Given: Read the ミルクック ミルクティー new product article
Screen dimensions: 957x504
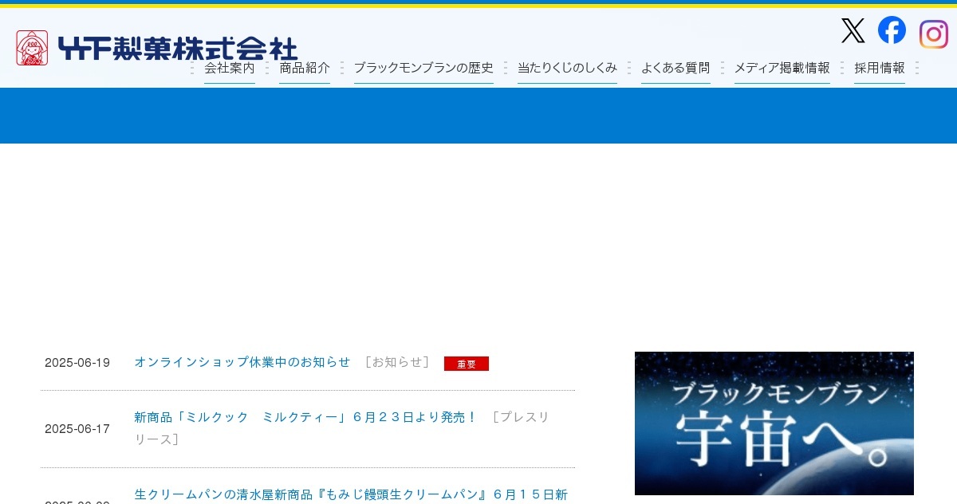Looking at the screenshot, I should tap(305, 417).
